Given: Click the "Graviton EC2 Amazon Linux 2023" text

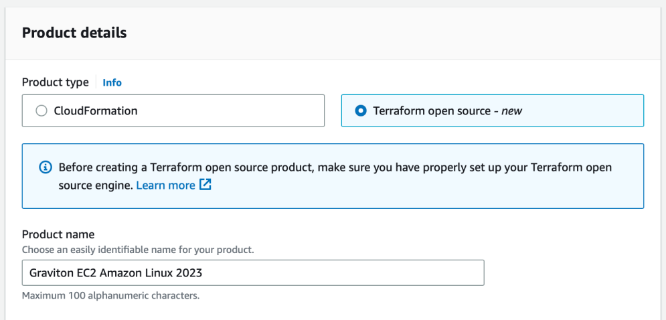Looking at the screenshot, I should click(x=116, y=273).
